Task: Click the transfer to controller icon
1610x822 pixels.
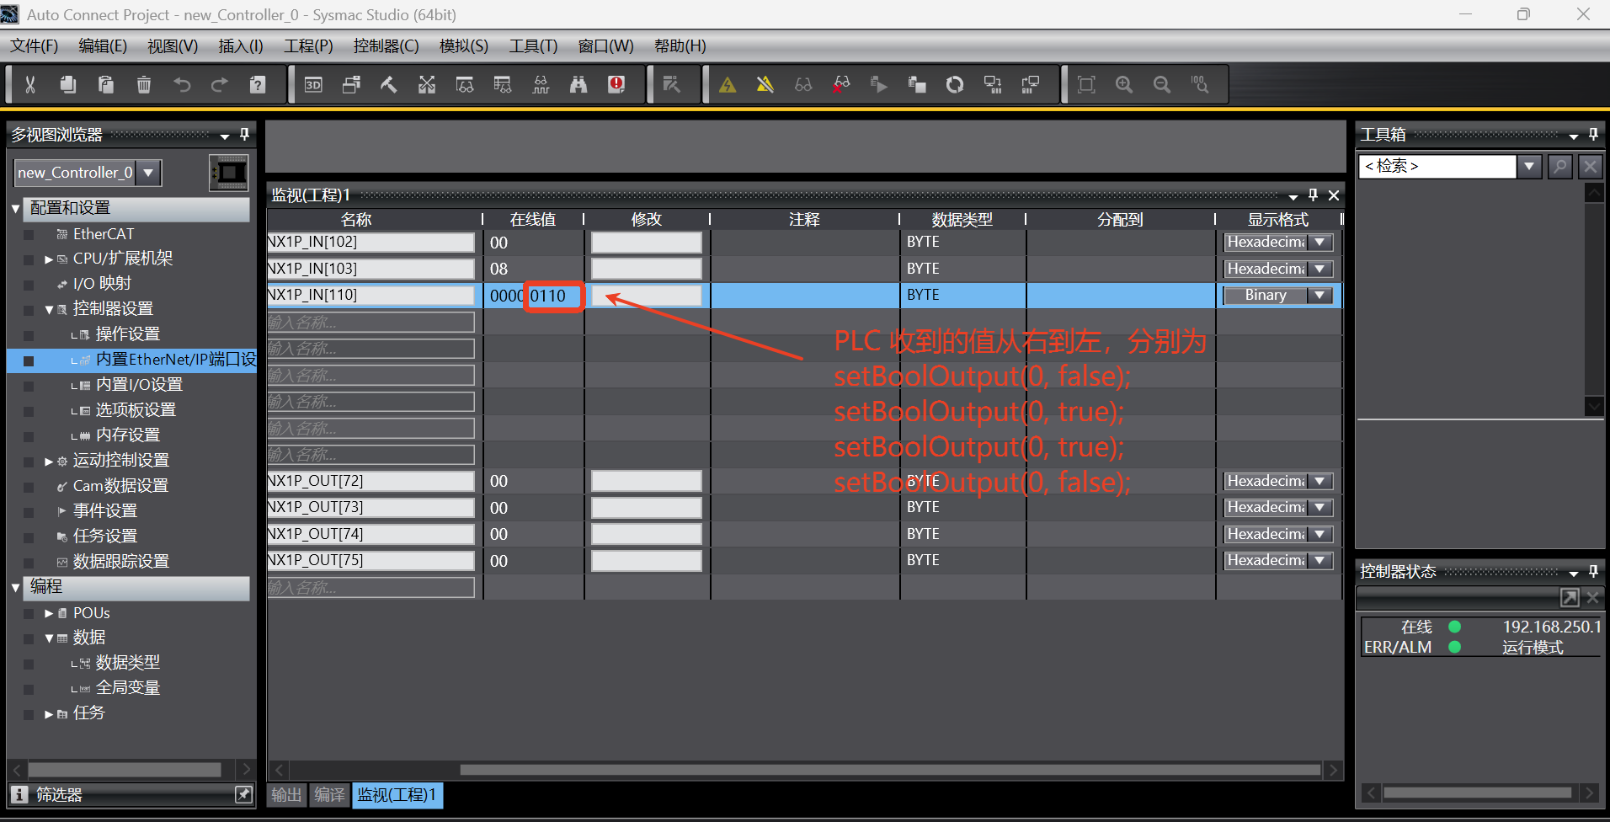Action: click(x=993, y=84)
